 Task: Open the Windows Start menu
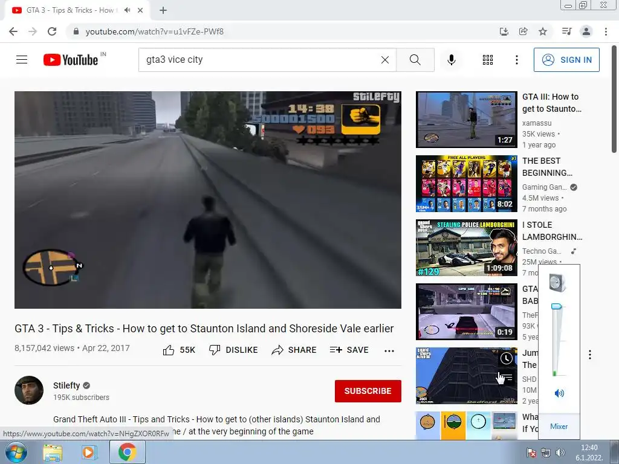(x=16, y=452)
